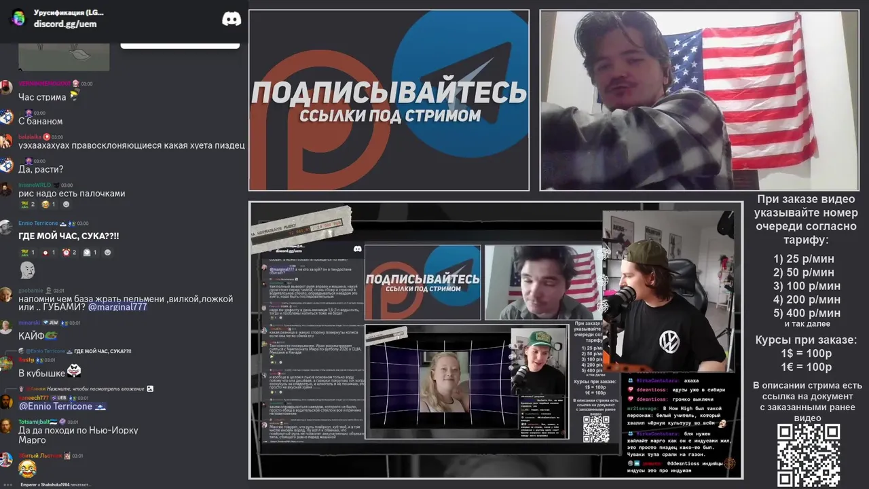Click the goobamie username

(x=31, y=291)
